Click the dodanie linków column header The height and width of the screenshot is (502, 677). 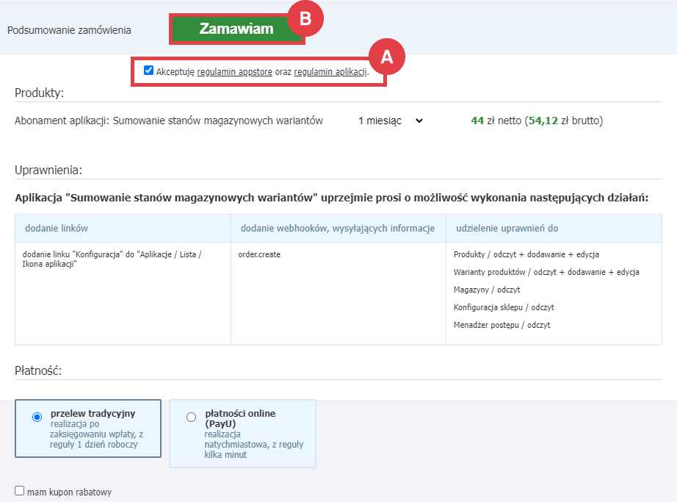pyautogui.click(x=56, y=229)
